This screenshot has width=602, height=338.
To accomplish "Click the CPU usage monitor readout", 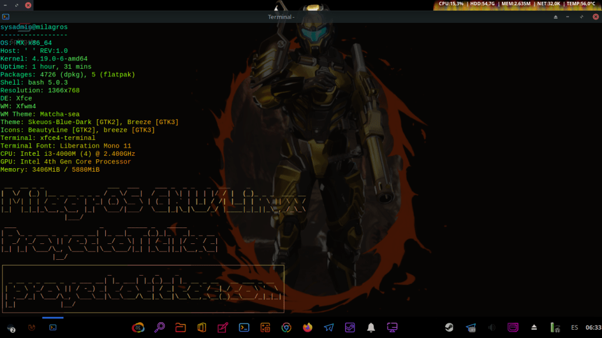I will [x=451, y=4].
